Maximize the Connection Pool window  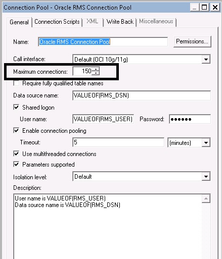coord(204,8)
